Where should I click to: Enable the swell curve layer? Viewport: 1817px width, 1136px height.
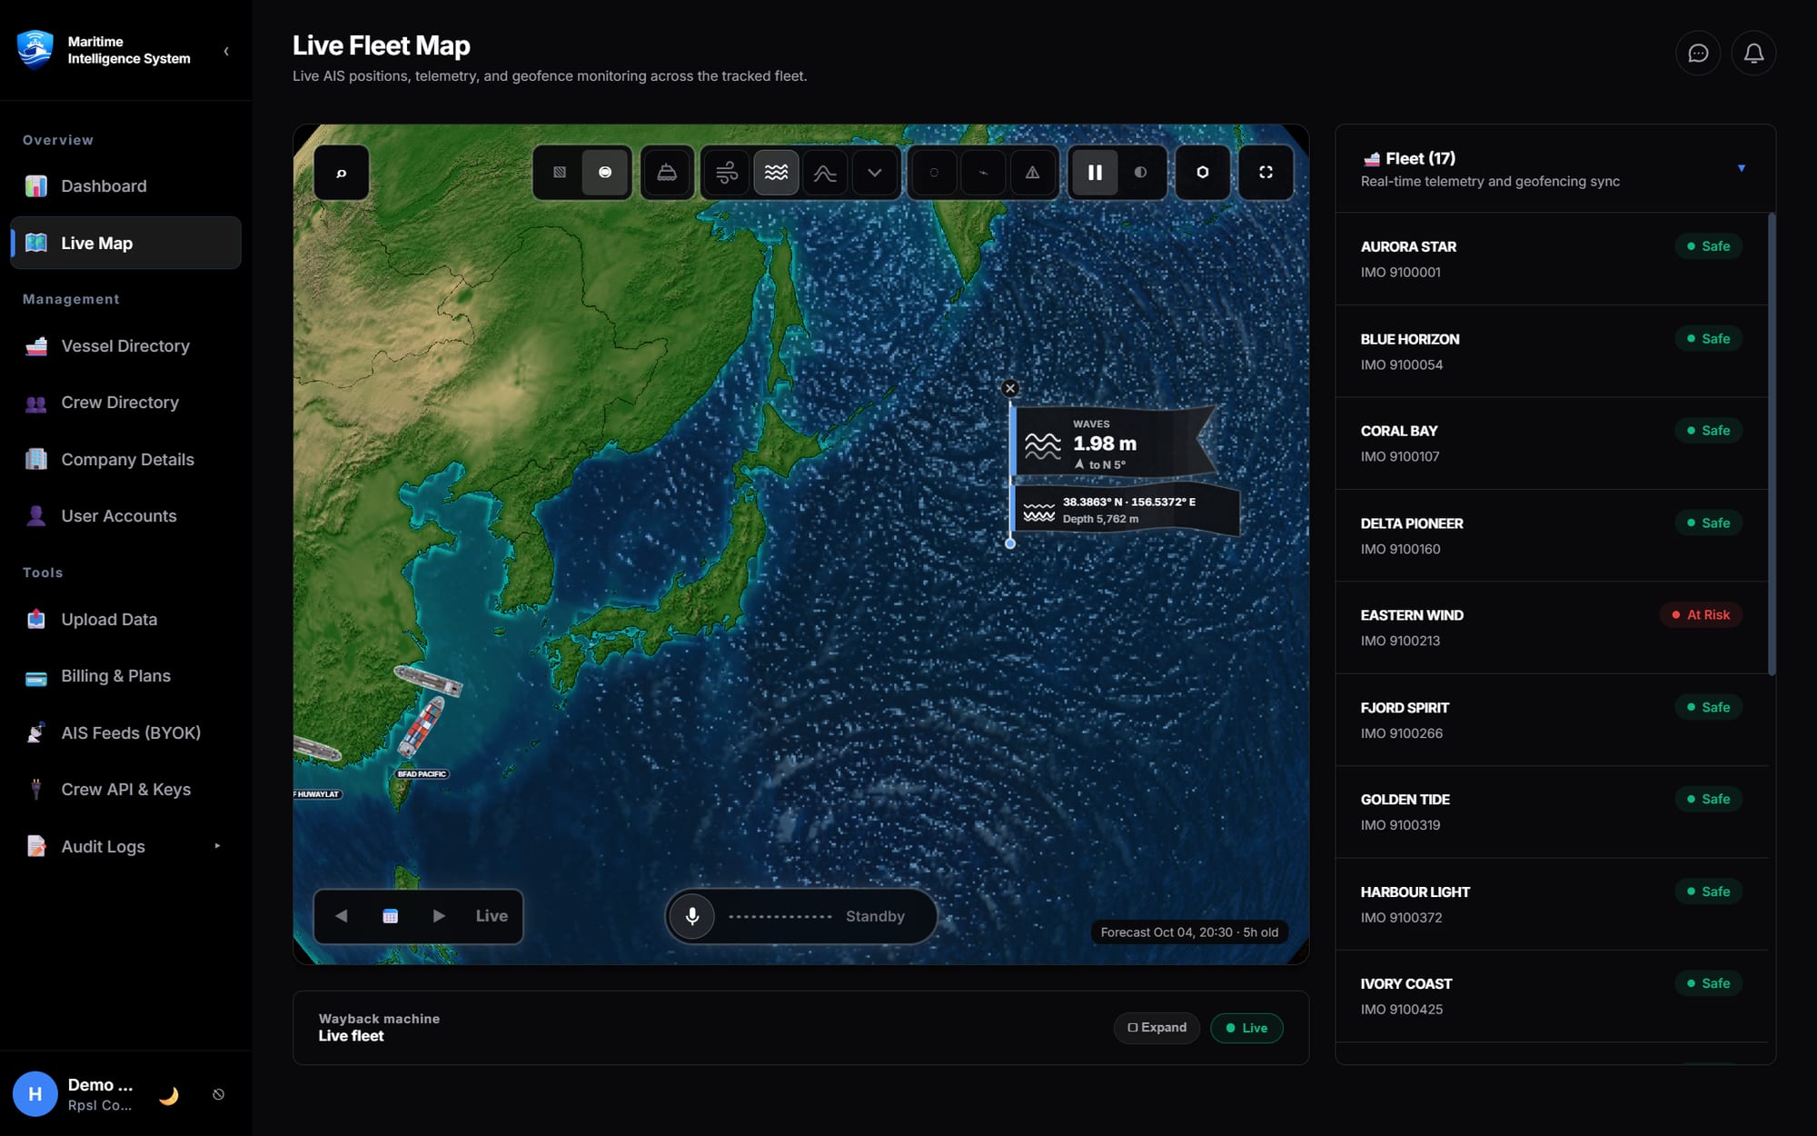click(825, 173)
